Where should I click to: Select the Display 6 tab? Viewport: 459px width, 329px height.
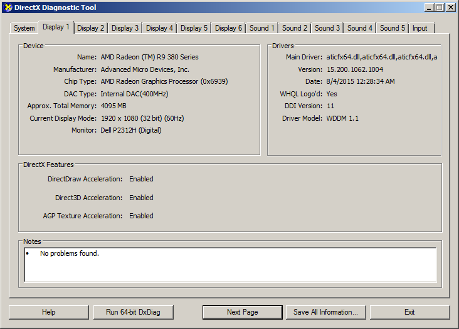click(228, 28)
